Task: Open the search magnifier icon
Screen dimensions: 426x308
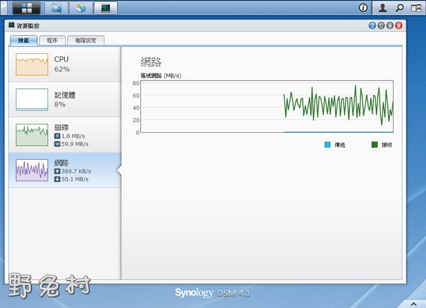Action: 399,8
